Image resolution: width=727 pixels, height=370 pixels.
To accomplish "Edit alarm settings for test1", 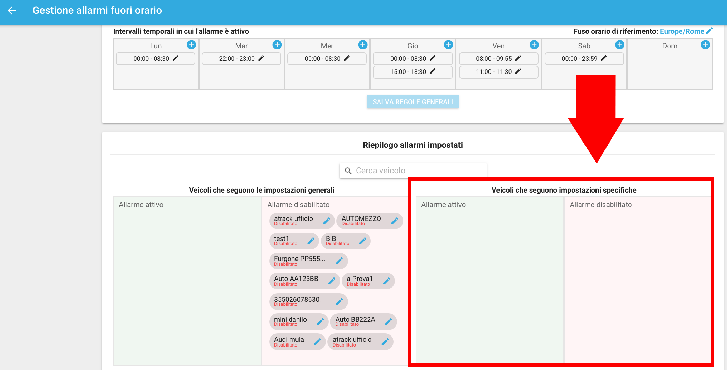I will tap(311, 241).
